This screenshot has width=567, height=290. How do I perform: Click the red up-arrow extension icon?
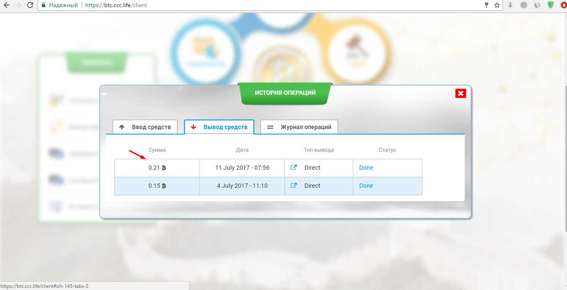563,5
